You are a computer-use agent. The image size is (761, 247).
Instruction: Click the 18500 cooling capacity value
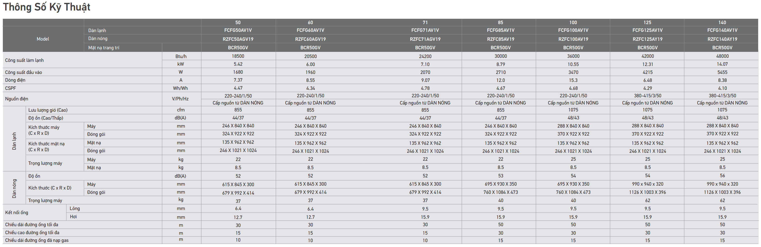238,56
